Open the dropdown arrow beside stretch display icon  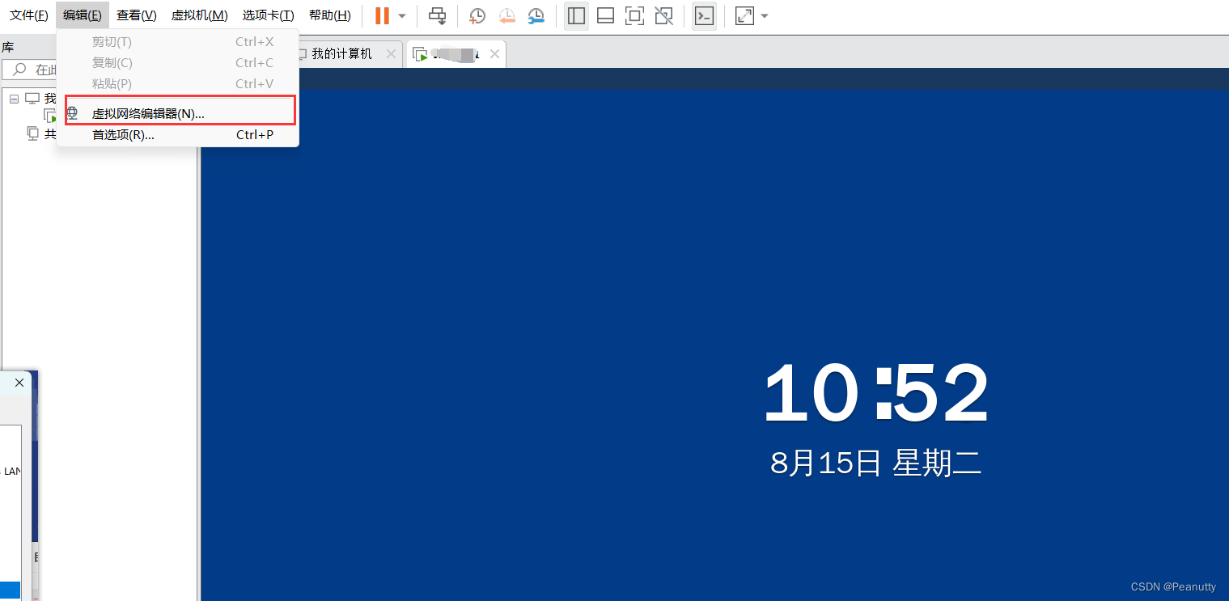click(x=765, y=15)
